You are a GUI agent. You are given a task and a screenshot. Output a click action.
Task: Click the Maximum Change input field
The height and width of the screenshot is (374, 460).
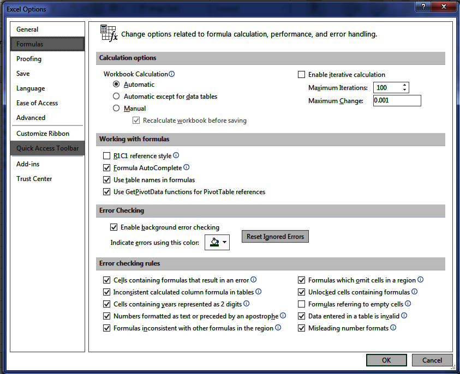click(x=397, y=101)
